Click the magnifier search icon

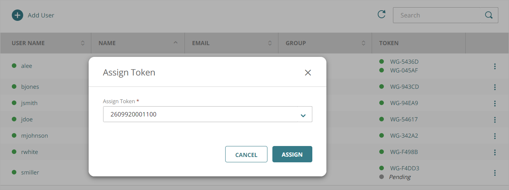point(489,15)
